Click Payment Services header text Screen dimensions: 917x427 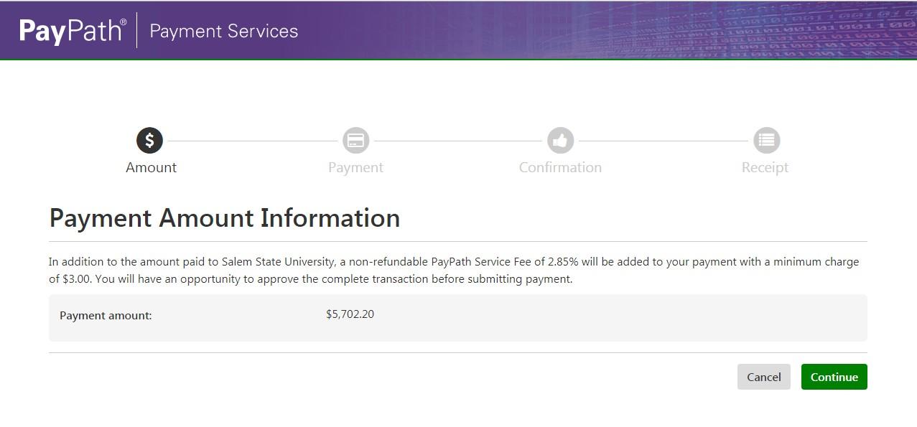[x=223, y=32]
